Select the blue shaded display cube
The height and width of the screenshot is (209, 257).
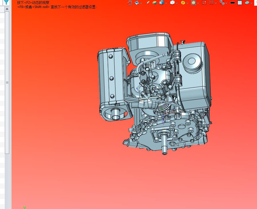tap(162, 3)
